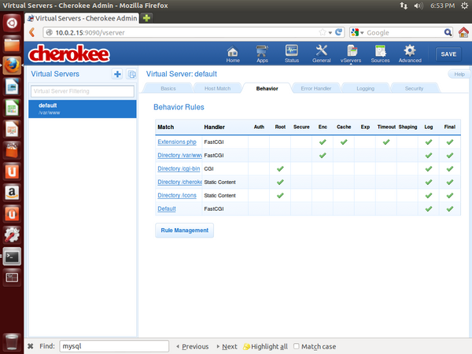472x354 pixels.
Task: Open the Default rule link
Action: point(167,209)
